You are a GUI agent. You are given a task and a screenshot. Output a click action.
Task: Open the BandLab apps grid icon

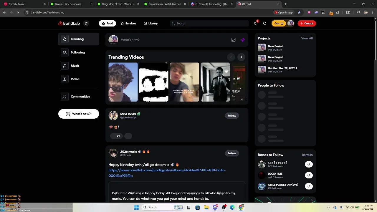point(86,23)
